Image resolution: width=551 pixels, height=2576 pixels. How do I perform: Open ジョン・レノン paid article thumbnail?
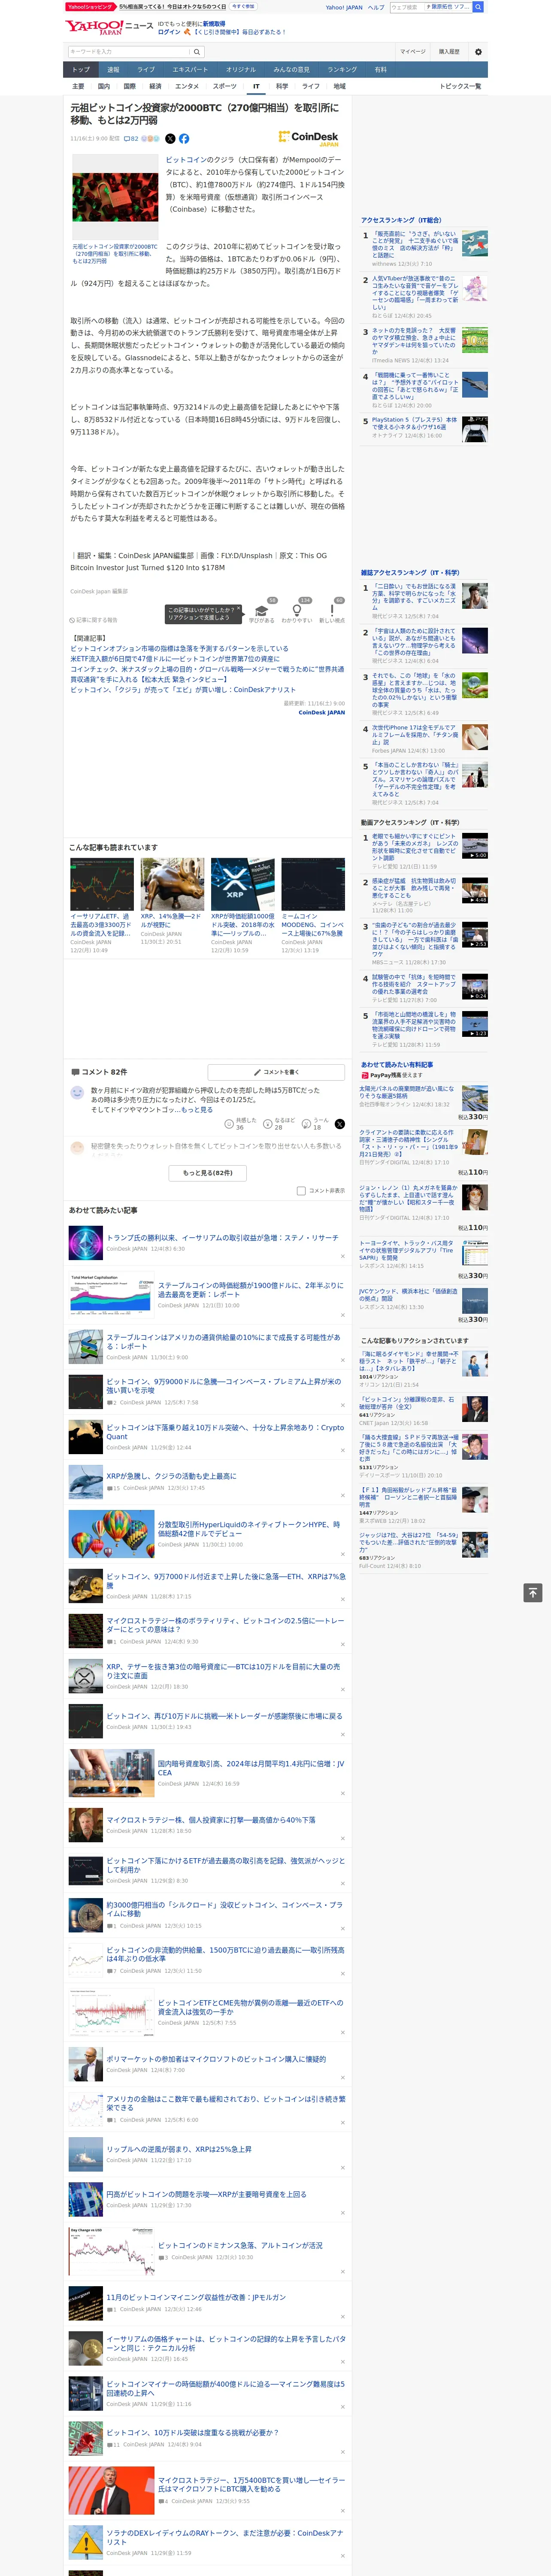click(x=475, y=1197)
